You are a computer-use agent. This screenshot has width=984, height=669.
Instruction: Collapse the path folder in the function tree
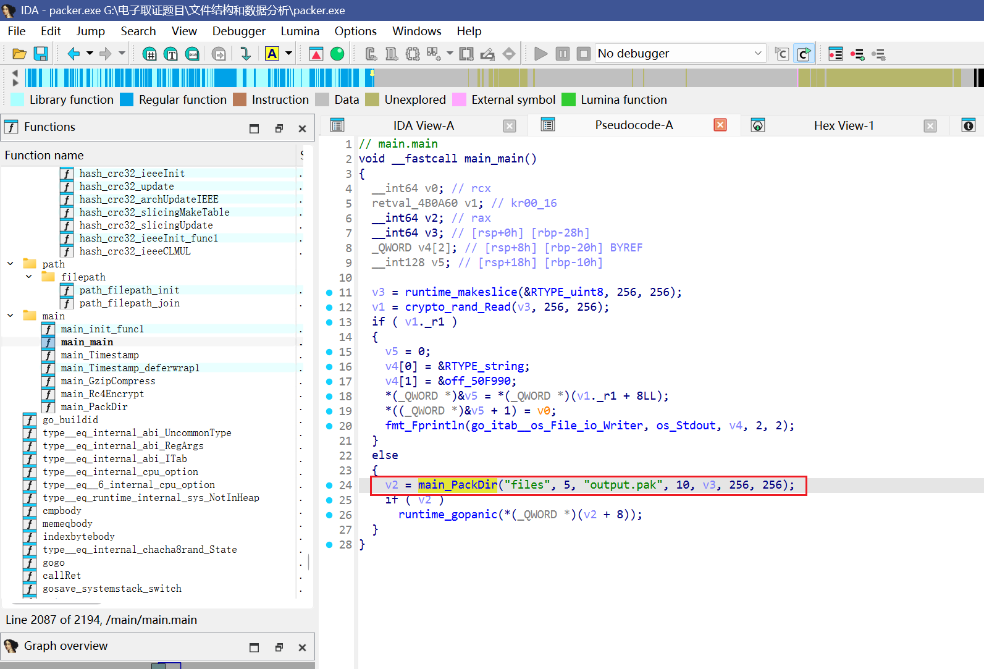pos(11,264)
